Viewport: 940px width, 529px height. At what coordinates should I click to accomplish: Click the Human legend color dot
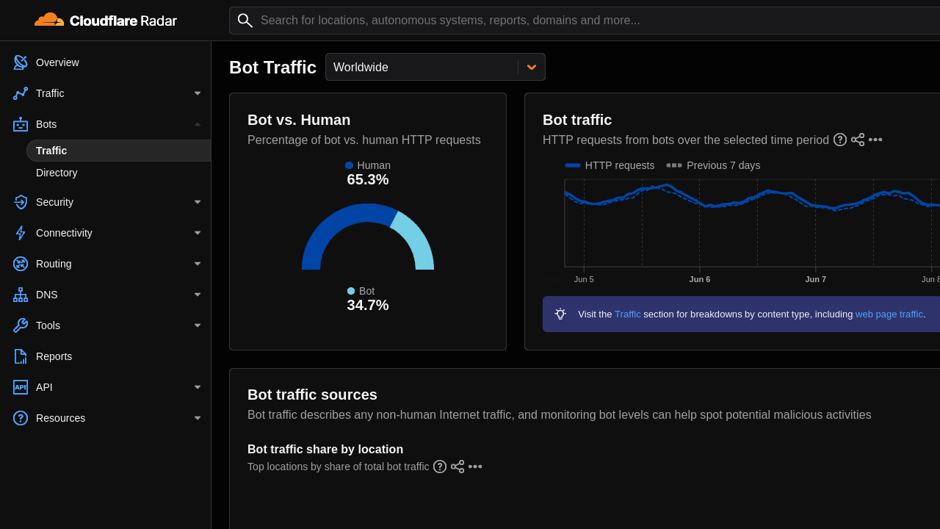350,165
